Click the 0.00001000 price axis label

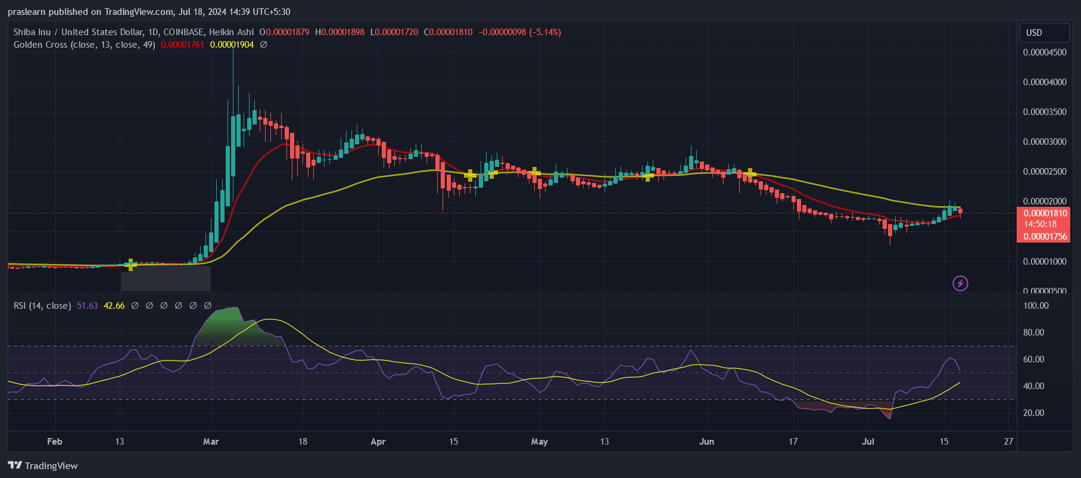coord(1045,262)
